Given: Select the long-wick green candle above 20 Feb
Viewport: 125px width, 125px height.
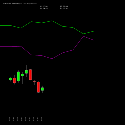Looking at the screenshot, I should click(22, 75).
